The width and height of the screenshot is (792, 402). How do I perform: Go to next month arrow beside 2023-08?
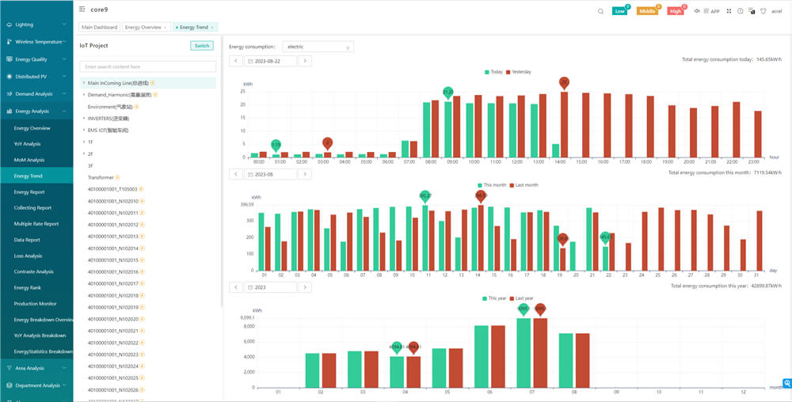pos(305,174)
